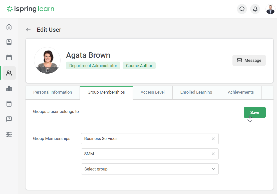Remove the Business Services group
Screen dimensions: 277x194
point(213,139)
